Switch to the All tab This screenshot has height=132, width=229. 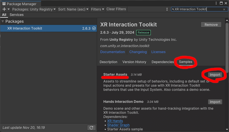4,15
